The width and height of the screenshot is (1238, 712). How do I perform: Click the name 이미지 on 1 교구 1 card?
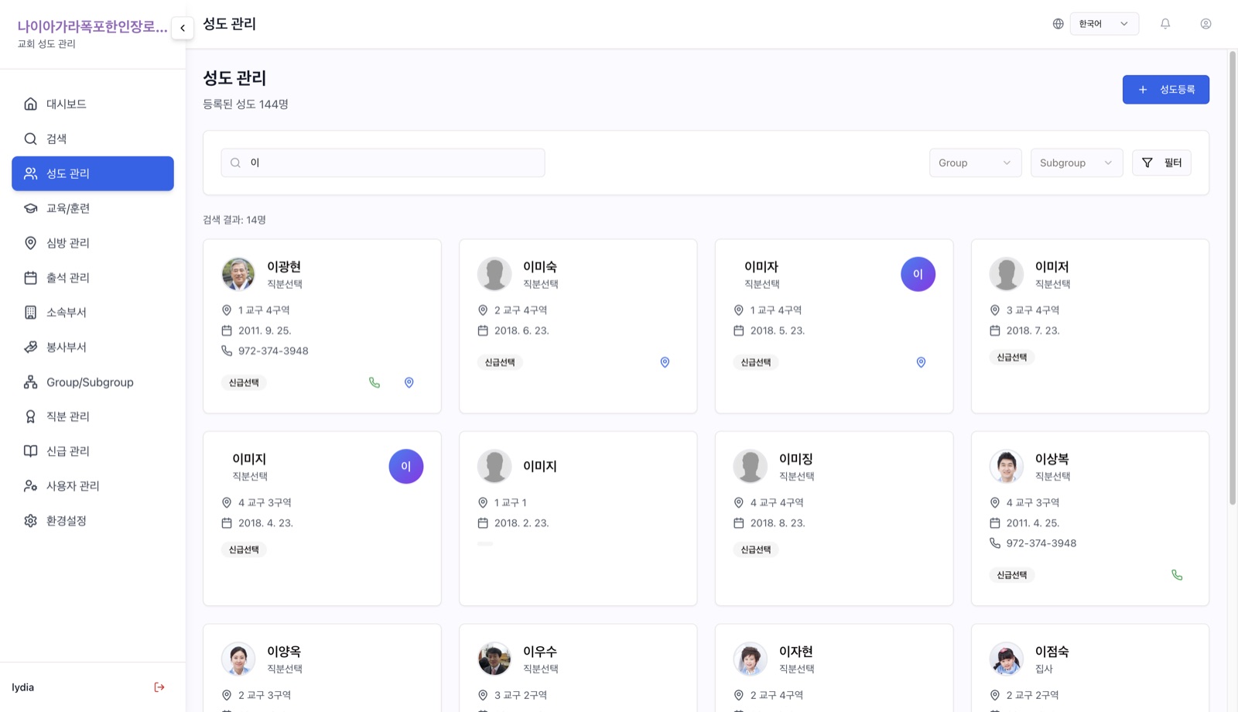[540, 466]
